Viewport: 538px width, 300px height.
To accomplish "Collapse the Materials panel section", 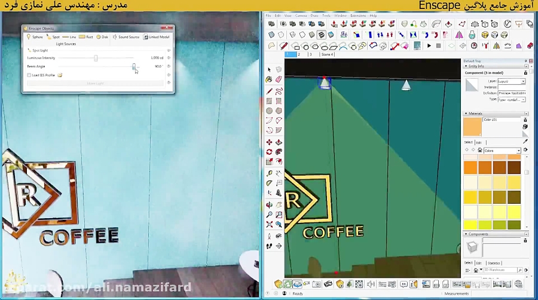I will pyautogui.click(x=466, y=114).
